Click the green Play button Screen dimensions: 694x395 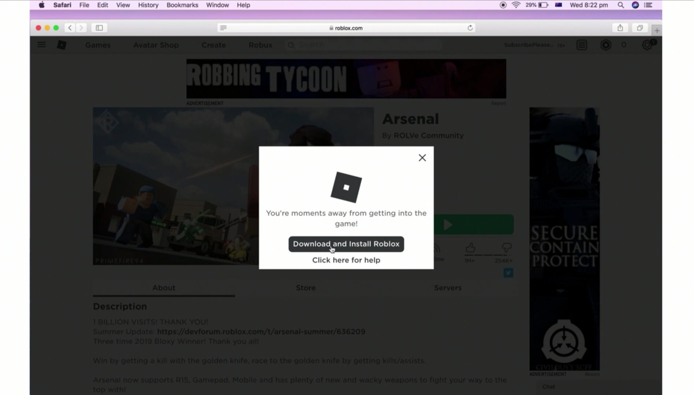473,225
